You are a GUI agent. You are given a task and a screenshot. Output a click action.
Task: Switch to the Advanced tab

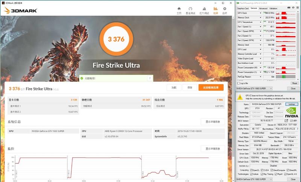pos(263,8)
